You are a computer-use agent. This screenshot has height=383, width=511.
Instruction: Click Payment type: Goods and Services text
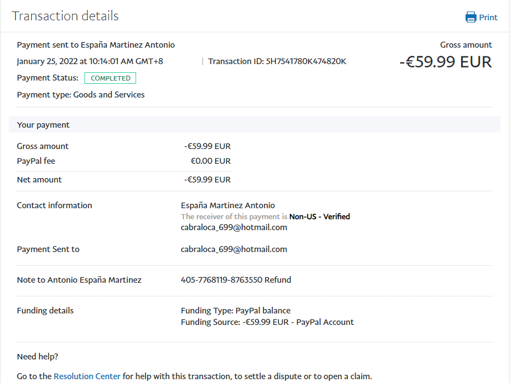(81, 95)
